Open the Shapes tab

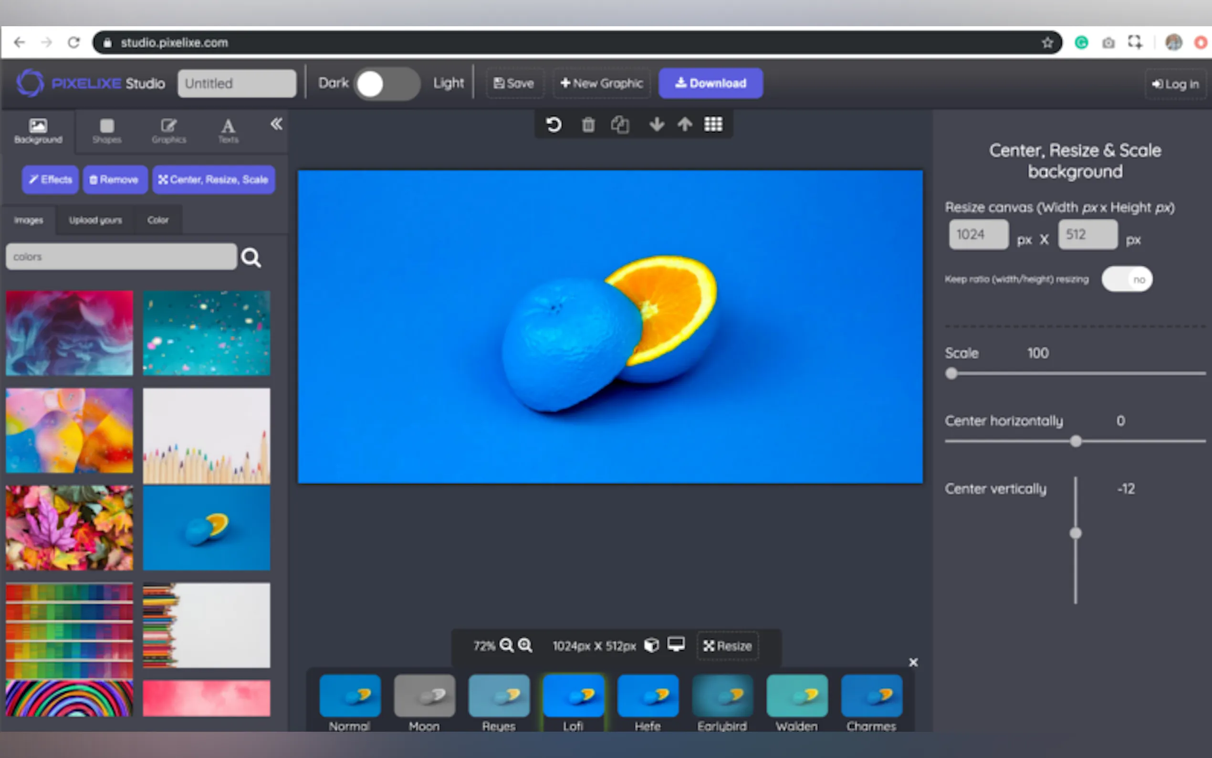pos(107,130)
